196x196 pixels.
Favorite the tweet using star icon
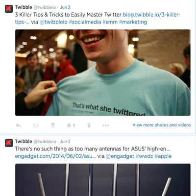(69, 125)
